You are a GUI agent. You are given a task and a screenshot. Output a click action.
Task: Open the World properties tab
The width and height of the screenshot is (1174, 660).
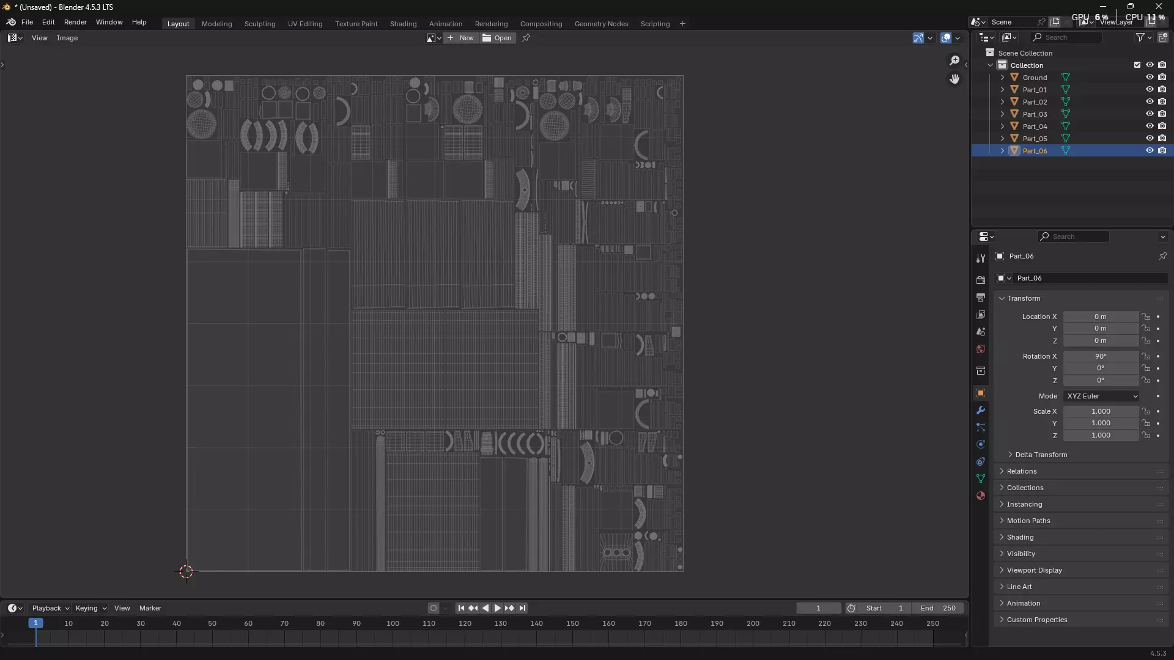click(981, 349)
